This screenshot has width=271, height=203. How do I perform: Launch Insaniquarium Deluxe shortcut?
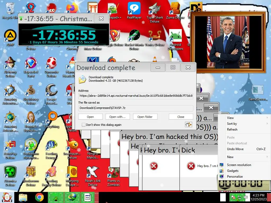[72, 149]
